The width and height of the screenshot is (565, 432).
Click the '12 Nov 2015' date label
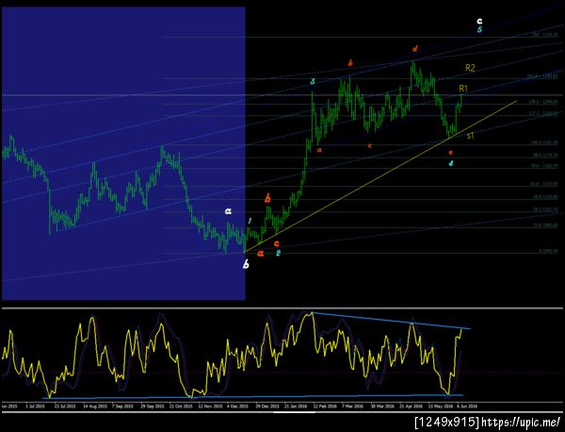(x=210, y=406)
